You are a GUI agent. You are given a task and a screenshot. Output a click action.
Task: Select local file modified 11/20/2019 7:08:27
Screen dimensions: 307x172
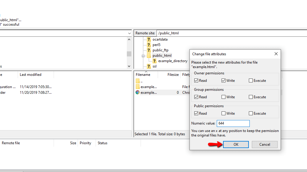tap(36, 93)
